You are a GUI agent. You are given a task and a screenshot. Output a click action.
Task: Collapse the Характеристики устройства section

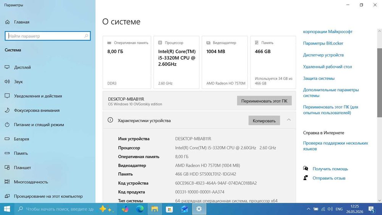pyautogui.click(x=289, y=120)
